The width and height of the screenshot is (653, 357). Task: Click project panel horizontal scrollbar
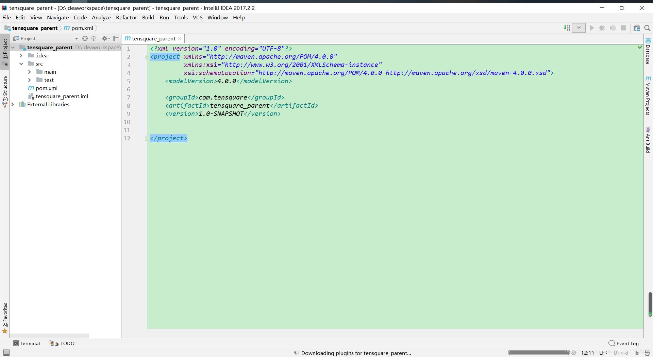[49, 336]
